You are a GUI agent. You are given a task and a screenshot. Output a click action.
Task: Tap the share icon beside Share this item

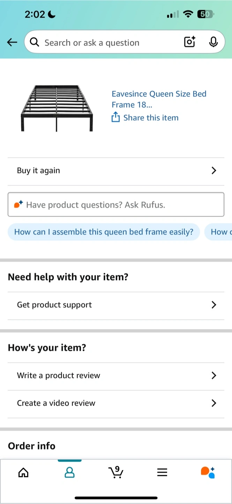[x=115, y=117]
